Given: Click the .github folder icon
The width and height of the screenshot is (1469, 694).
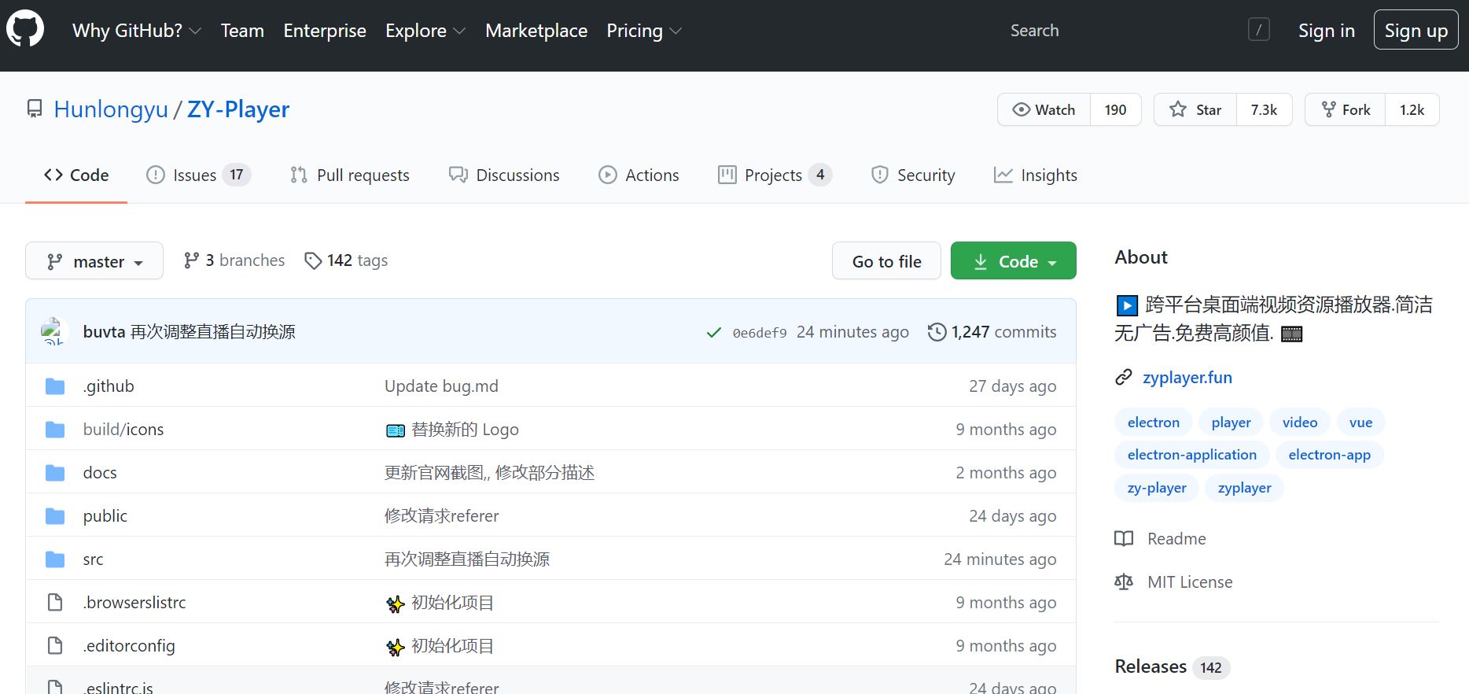Looking at the screenshot, I should pyautogui.click(x=55, y=386).
